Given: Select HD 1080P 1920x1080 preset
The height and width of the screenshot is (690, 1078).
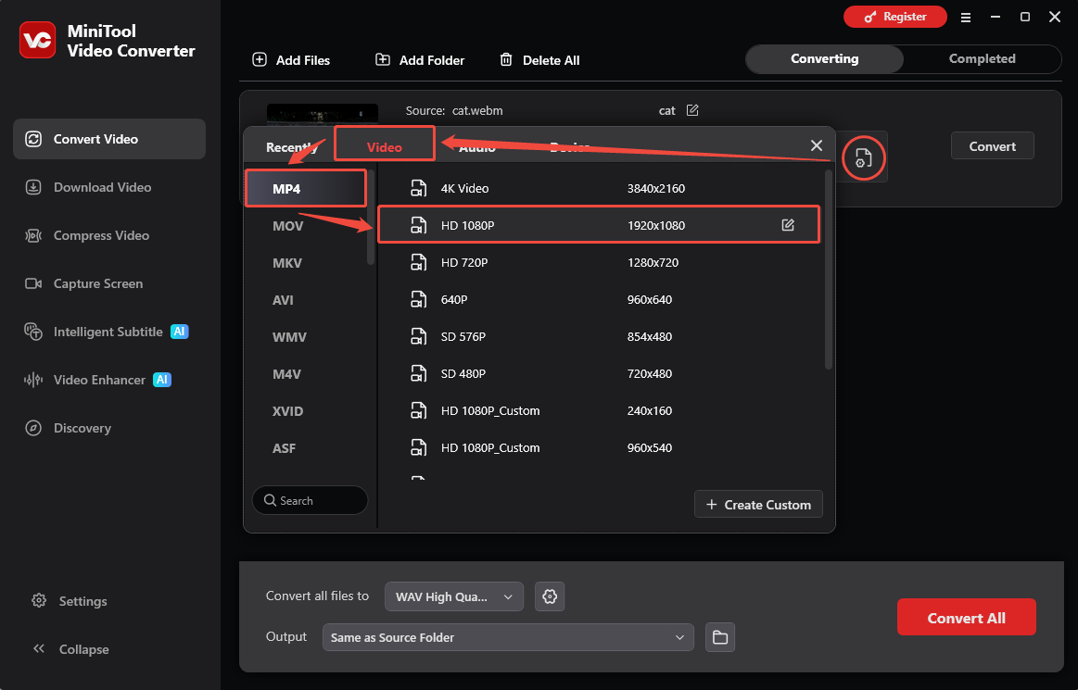Looking at the screenshot, I should tap(599, 225).
